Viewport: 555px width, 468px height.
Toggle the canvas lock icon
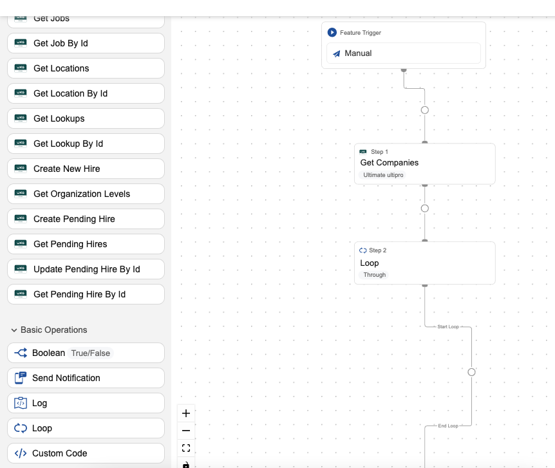point(186,464)
